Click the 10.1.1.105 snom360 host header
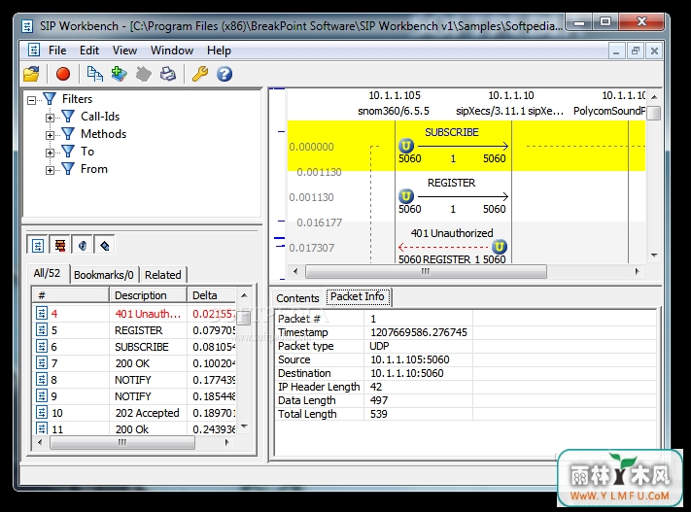691x512 pixels. pos(394,103)
